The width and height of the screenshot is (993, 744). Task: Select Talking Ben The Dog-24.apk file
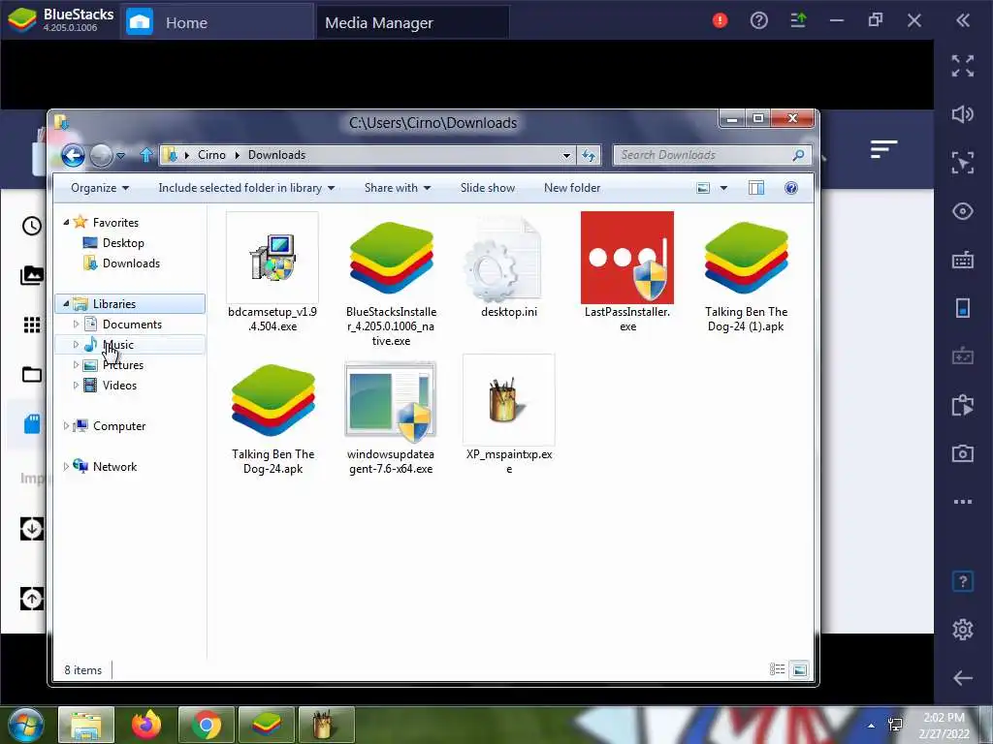pos(272,400)
